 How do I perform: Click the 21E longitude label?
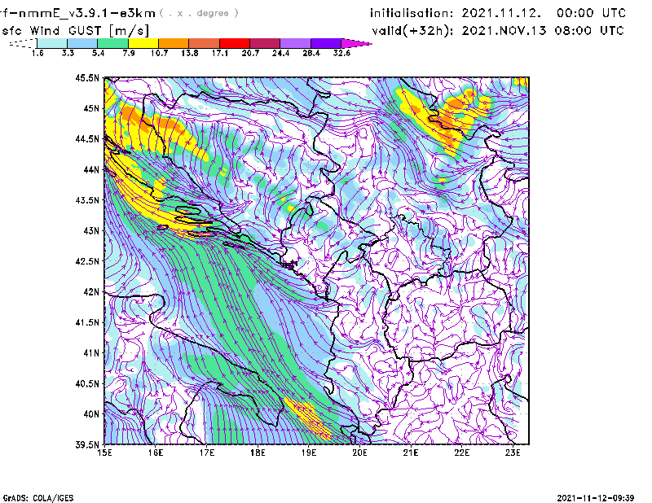click(x=411, y=453)
